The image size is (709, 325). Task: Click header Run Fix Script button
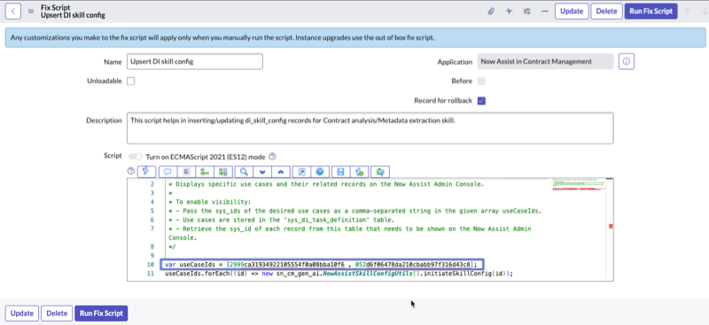(651, 12)
